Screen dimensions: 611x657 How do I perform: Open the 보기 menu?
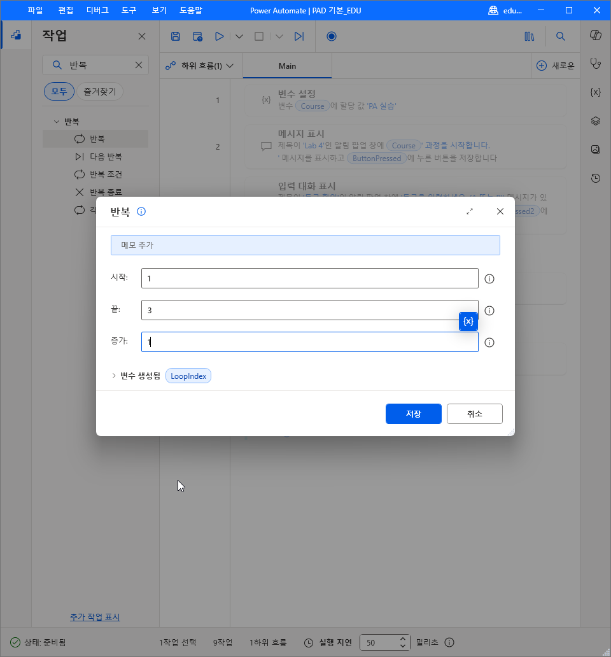(x=159, y=10)
